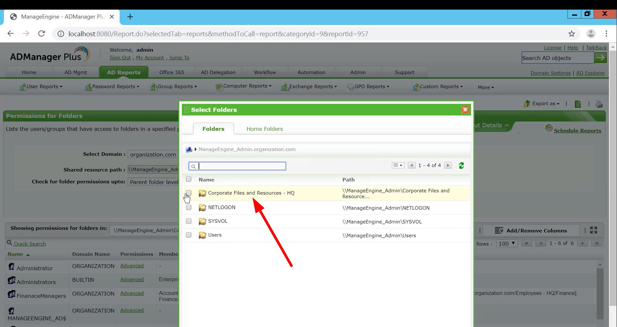Click the green report document icon
This screenshot has width=617, height=327.
point(578,104)
